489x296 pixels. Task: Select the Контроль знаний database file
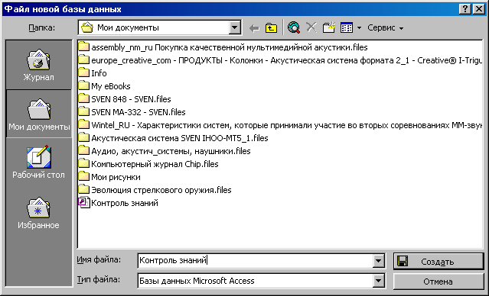119,203
